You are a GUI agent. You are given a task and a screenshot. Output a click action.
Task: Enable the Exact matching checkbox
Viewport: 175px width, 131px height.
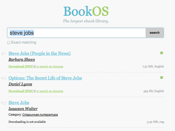click(9, 43)
